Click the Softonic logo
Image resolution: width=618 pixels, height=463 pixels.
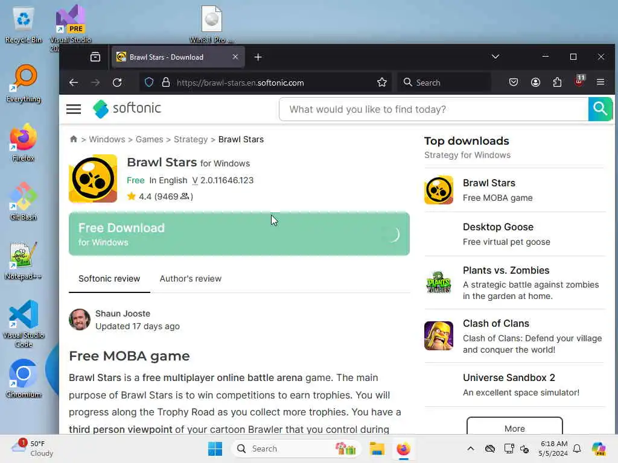(x=127, y=109)
